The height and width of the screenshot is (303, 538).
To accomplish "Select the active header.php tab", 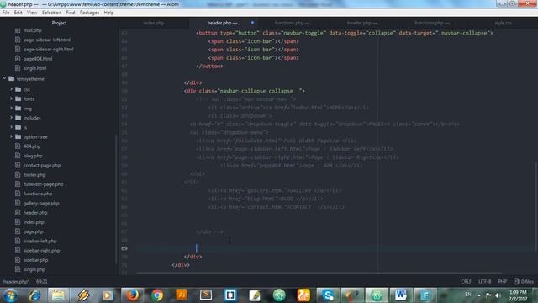I will [223, 23].
